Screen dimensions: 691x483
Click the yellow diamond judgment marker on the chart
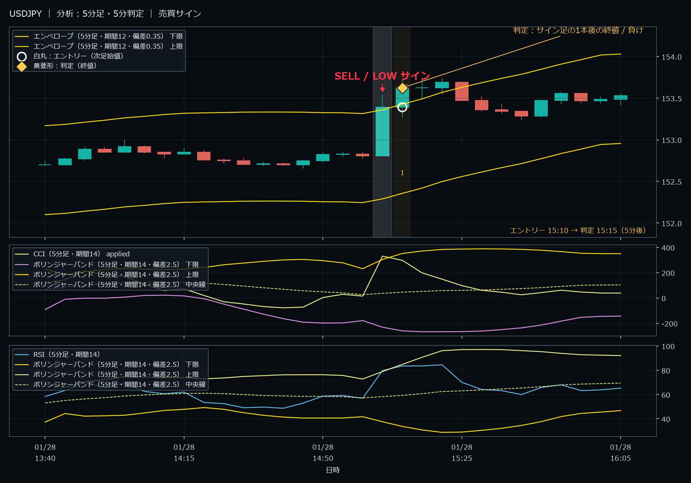[x=402, y=88]
